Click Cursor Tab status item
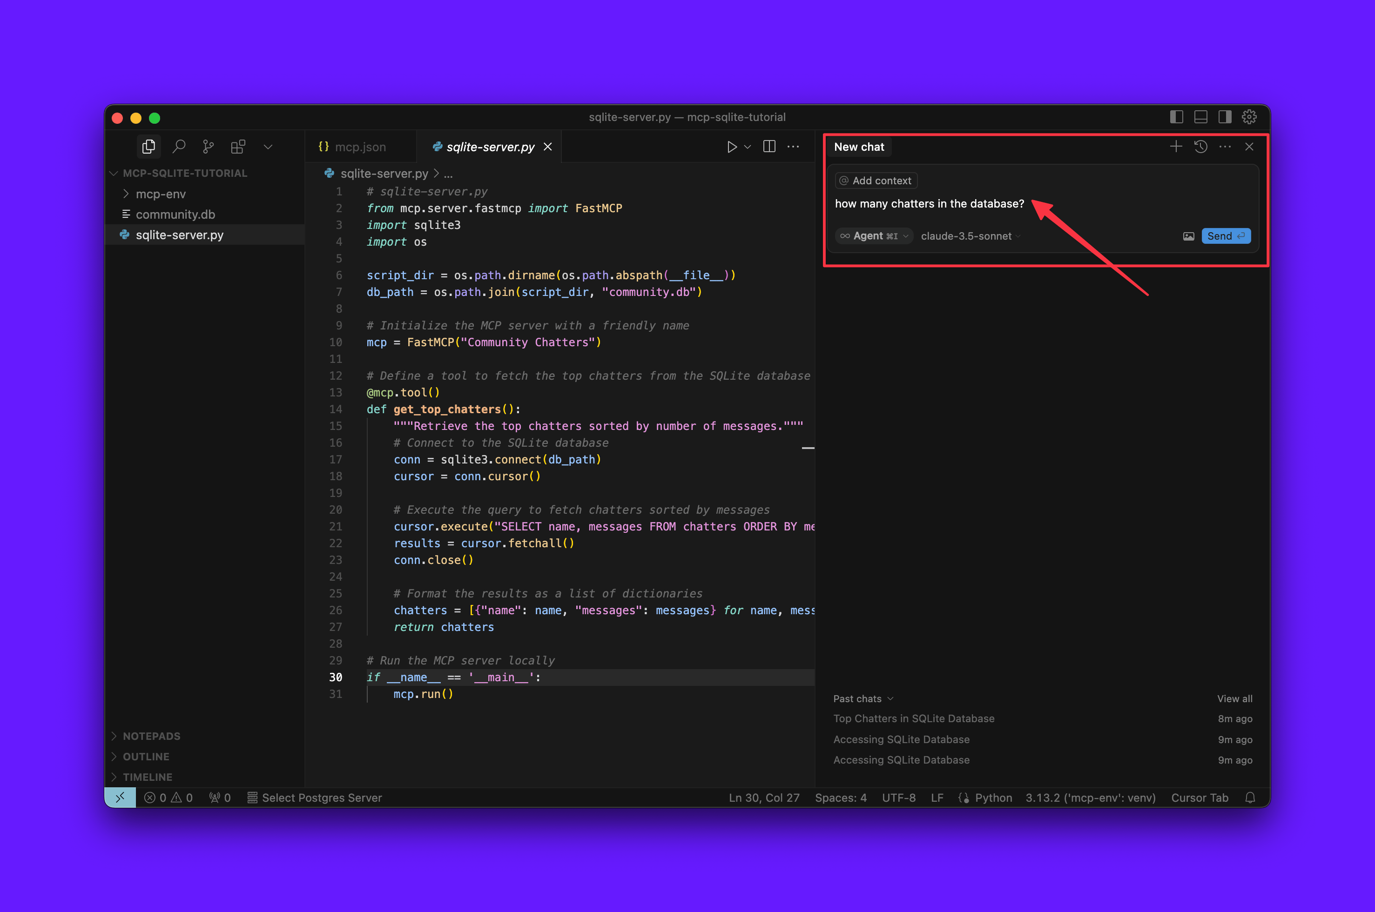1375x912 pixels. pyautogui.click(x=1199, y=798)
